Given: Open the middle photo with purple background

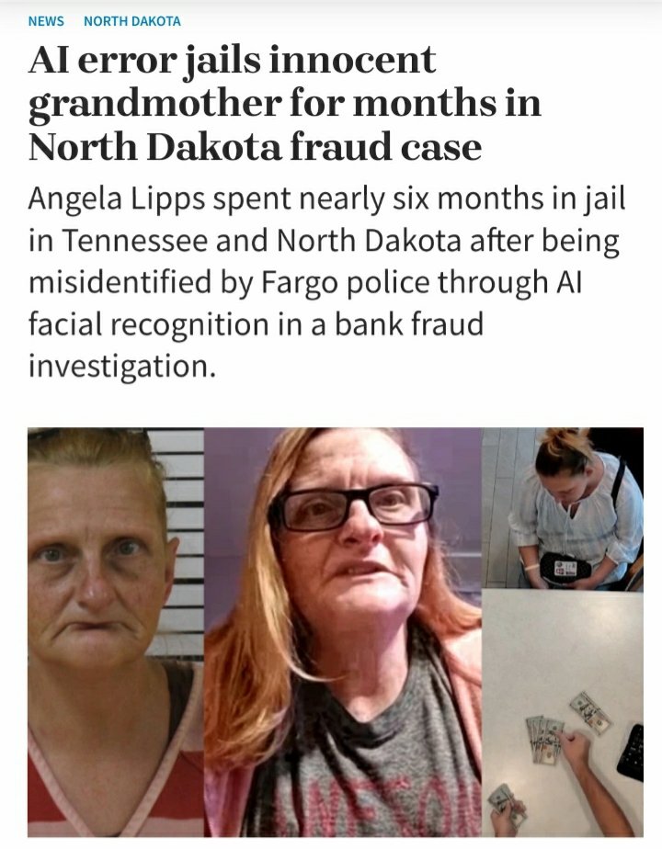Looking at the screenshot, I should 342,632.
